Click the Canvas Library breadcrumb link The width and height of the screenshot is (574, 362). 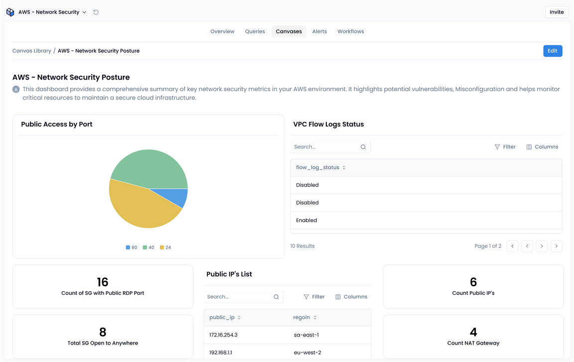(x=31, y=51)
